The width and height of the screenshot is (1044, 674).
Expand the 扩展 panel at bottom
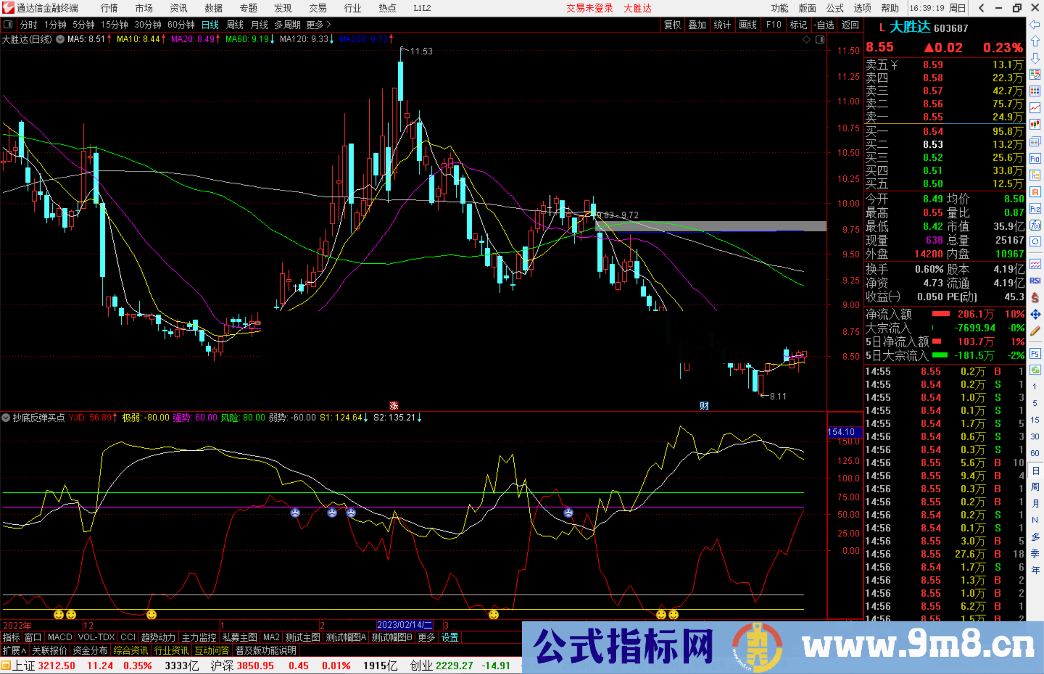[x=14, y=650]
